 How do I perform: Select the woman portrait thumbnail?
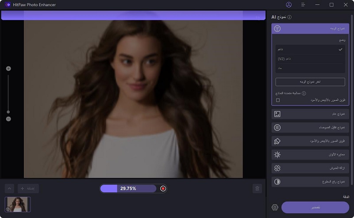18,204
